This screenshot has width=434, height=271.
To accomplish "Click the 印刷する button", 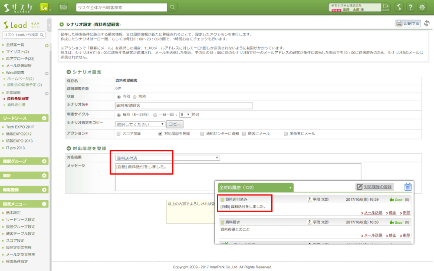I will pyautogui.click(x=408, y=23).
